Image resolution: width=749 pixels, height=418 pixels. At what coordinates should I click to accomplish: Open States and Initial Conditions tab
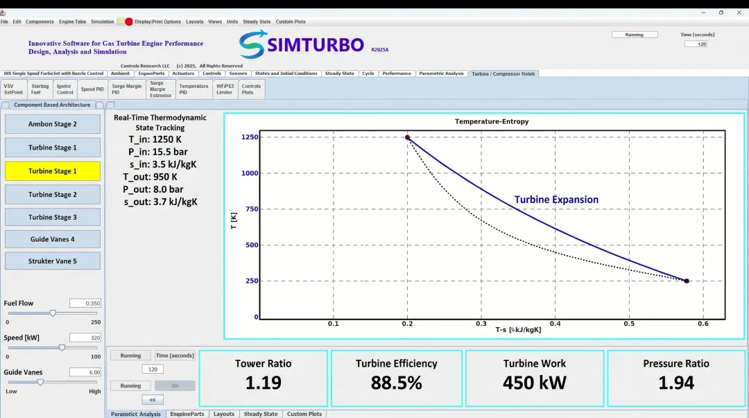(x=286, y=73)
